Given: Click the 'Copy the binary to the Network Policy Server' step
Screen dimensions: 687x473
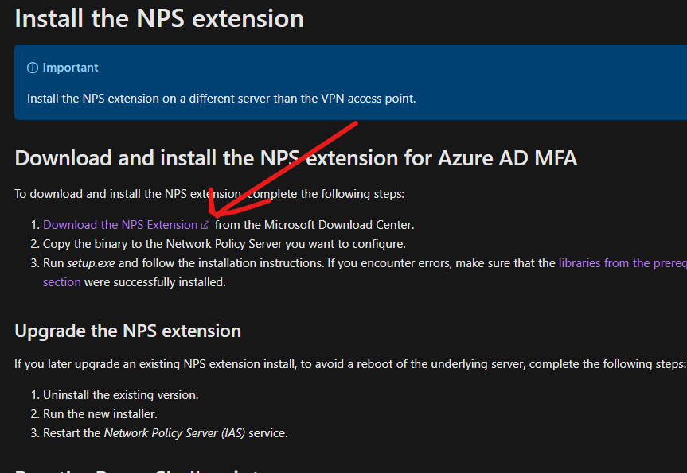Looking at the screenshot, I should point(224,244).
